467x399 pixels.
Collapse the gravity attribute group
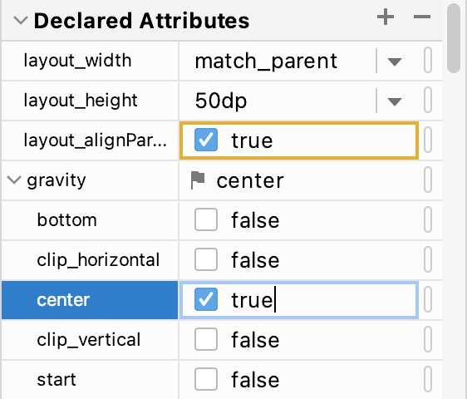[14, 180]
